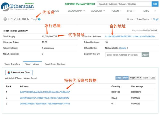Click the info icon beside TinyX
The width and height of the screenshot is (160, 115).
[39, 19]
